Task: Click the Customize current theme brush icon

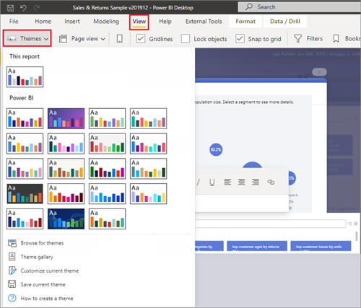Action: pos(12,270)
